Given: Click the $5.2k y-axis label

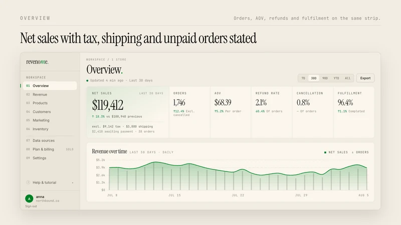Looking at the screenshot, I should pos(101,160).
